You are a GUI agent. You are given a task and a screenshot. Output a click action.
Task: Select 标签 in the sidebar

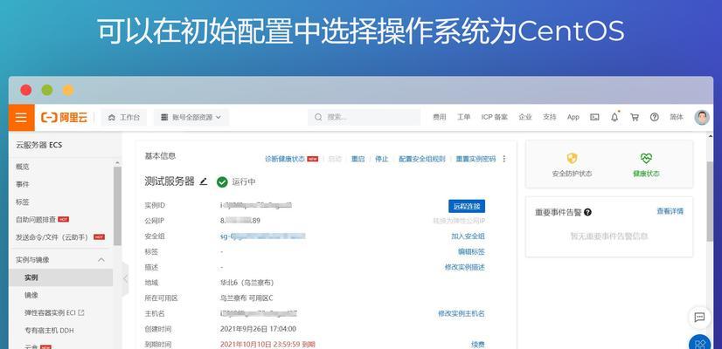click(x=23, y=202)
